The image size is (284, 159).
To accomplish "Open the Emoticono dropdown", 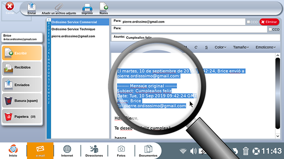I will click(x=266, y=47).
